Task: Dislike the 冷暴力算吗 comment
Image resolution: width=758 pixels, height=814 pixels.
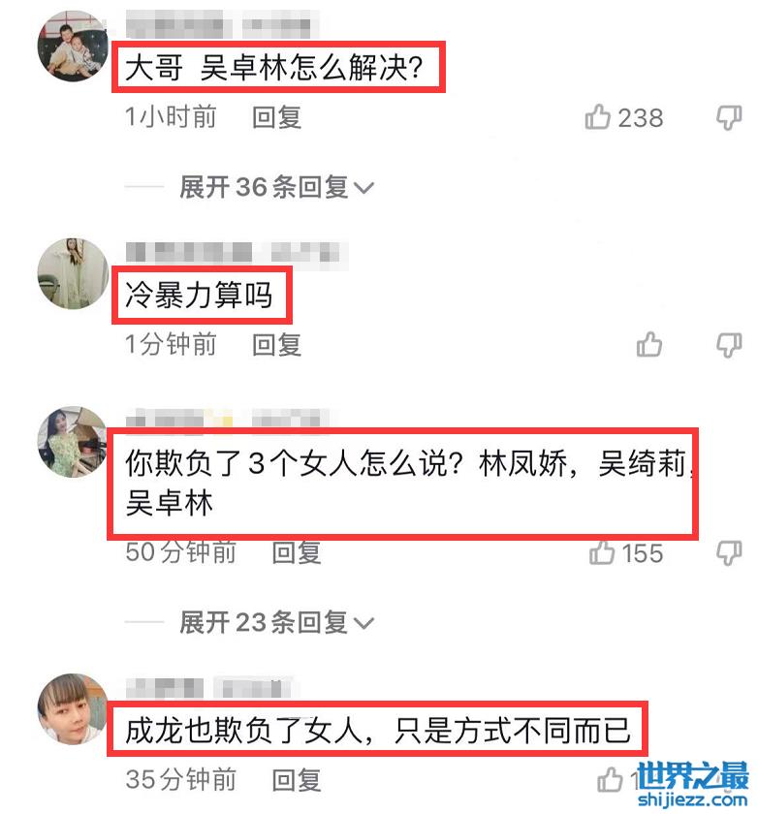Action: tap(729, 345)
